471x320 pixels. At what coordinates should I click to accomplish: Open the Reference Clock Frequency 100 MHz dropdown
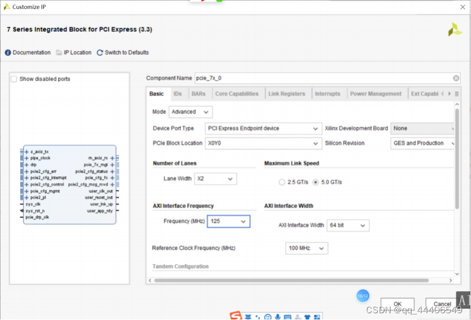tap(307, 248)
